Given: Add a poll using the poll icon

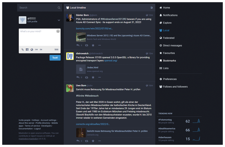Looking at the screenshot, I should pos(27,49).
